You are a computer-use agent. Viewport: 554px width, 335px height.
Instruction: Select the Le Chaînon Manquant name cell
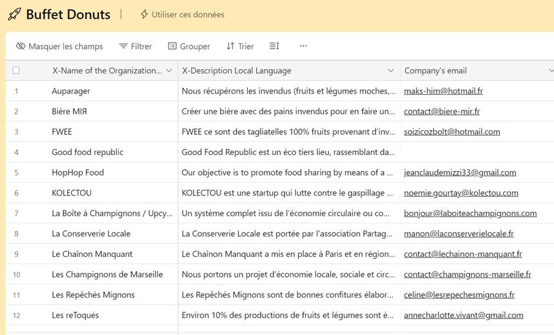click(x=92, y=254)
